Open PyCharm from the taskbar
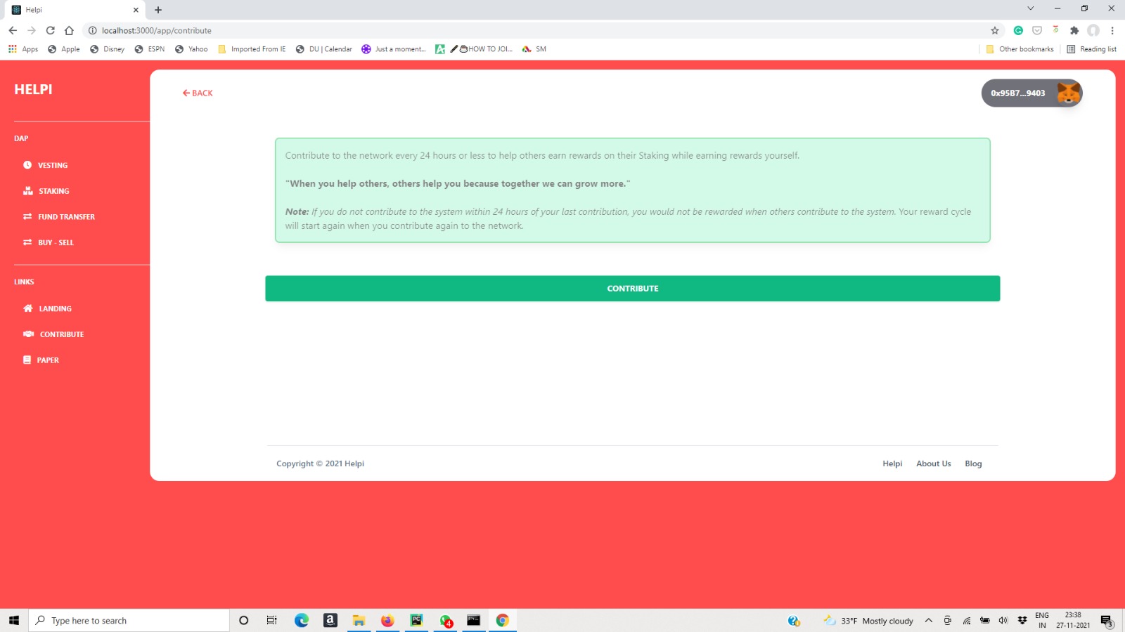 click(416, 620)
